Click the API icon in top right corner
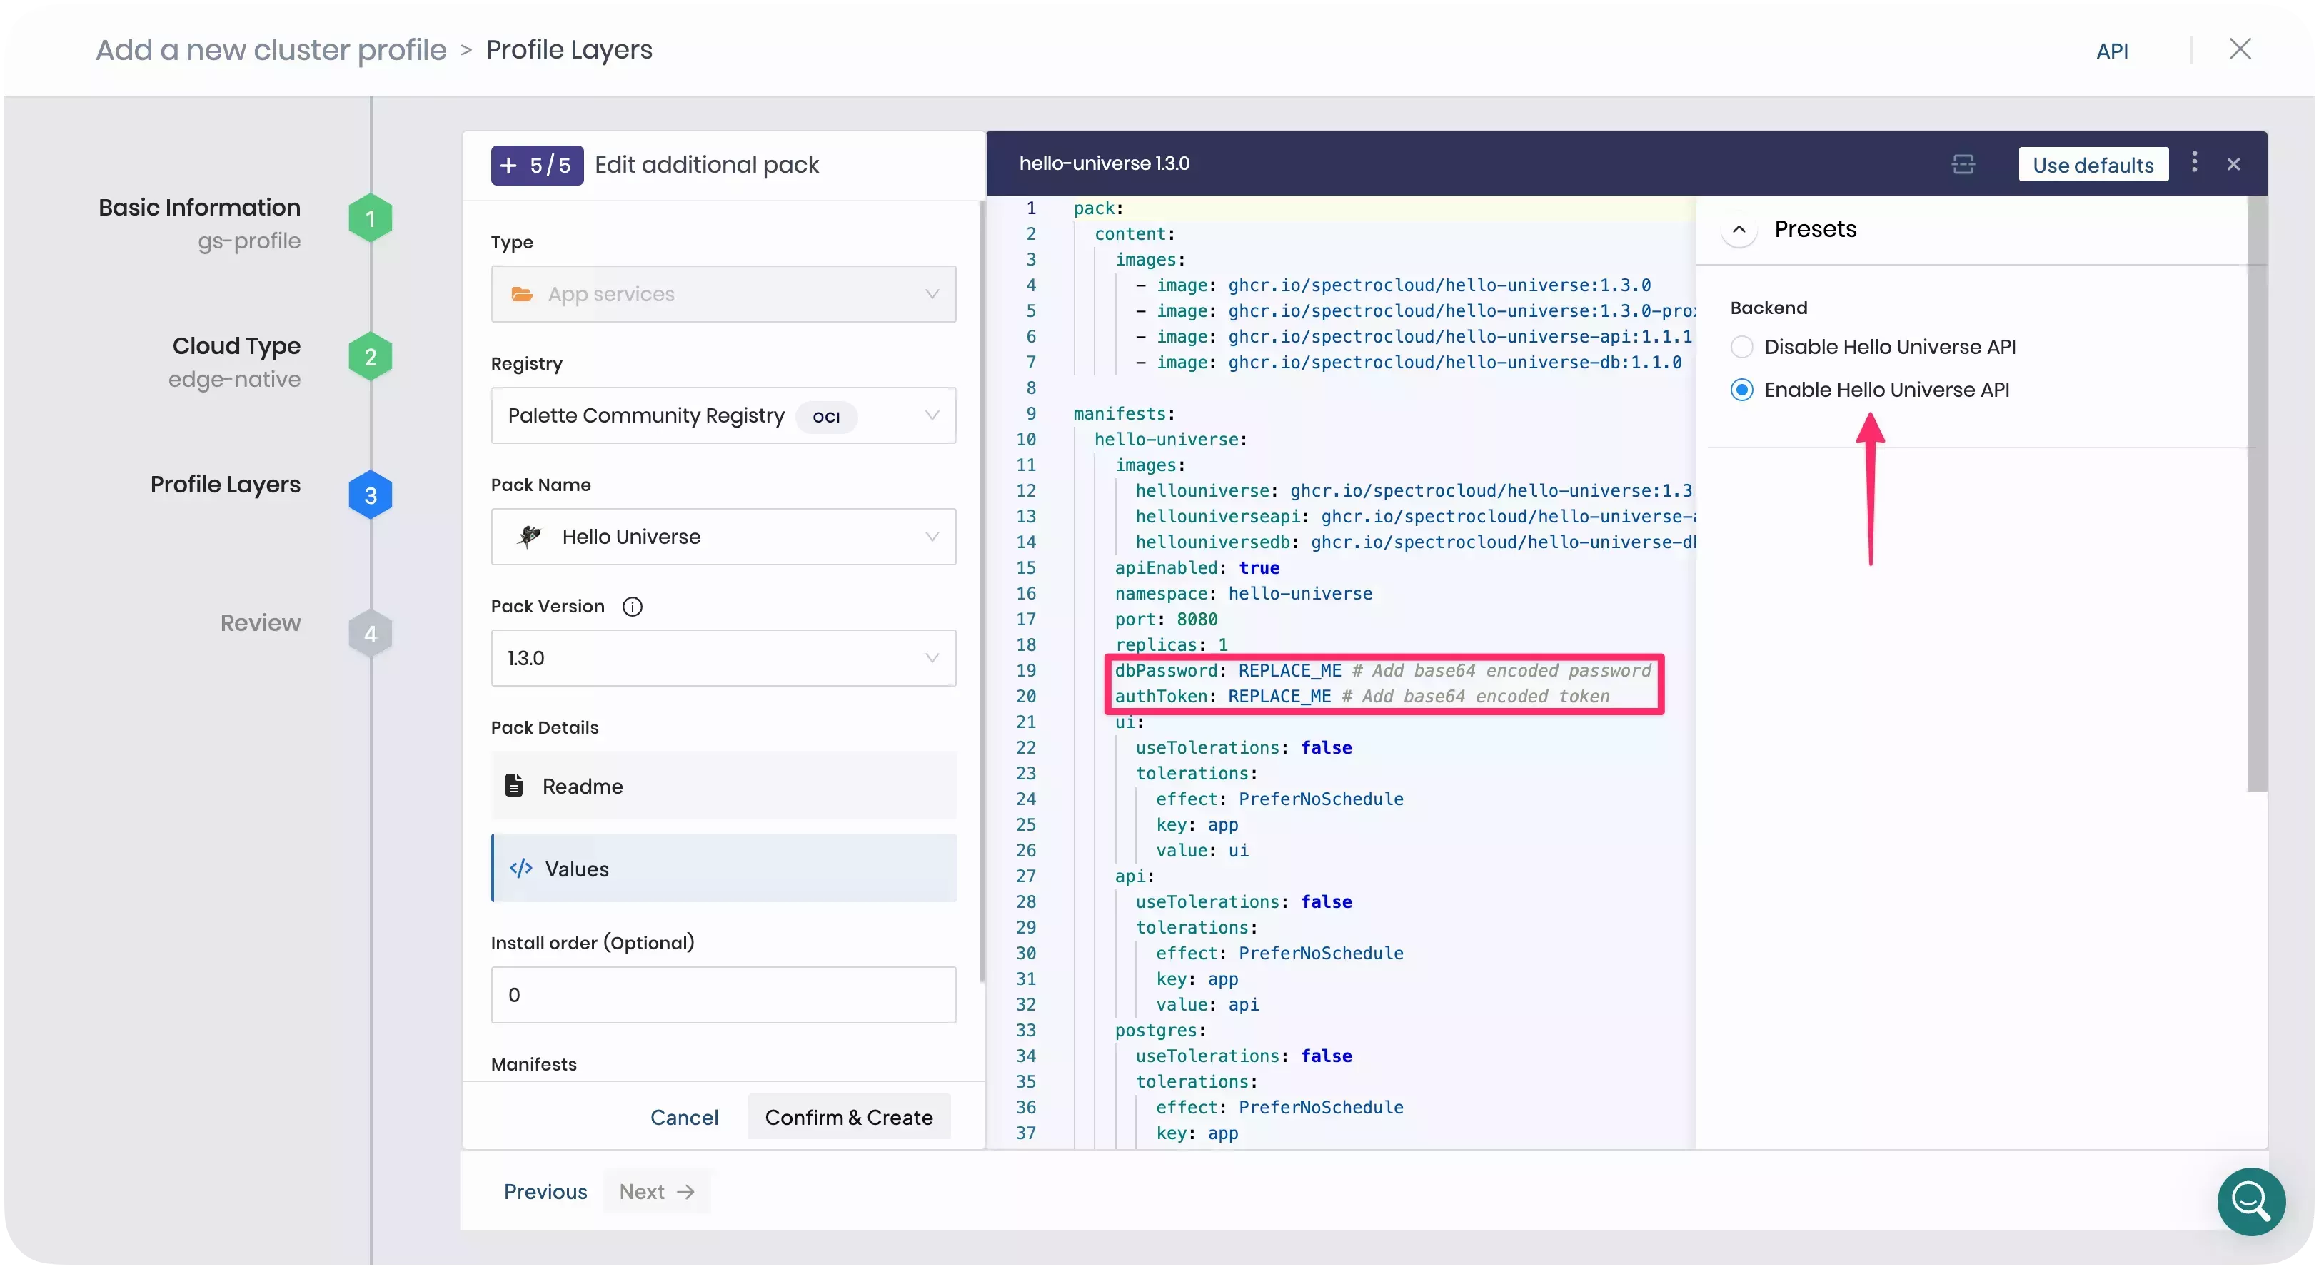Viewport: 2319px width, 1269px height. (2113, 51)
